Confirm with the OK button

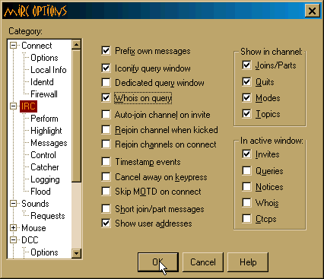pyautogui.click(x=158, y=262)
